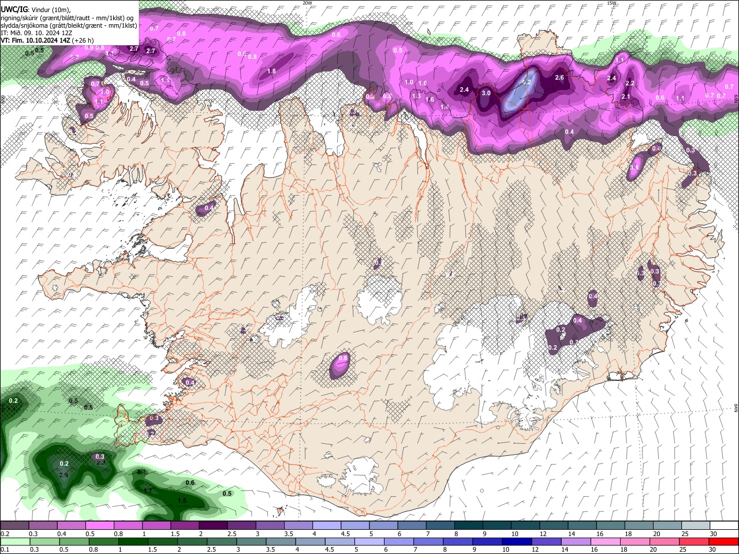Screen dimensions: 739x554
Task: Select the bright red swatch after lower 30
Action: [724, 541]
